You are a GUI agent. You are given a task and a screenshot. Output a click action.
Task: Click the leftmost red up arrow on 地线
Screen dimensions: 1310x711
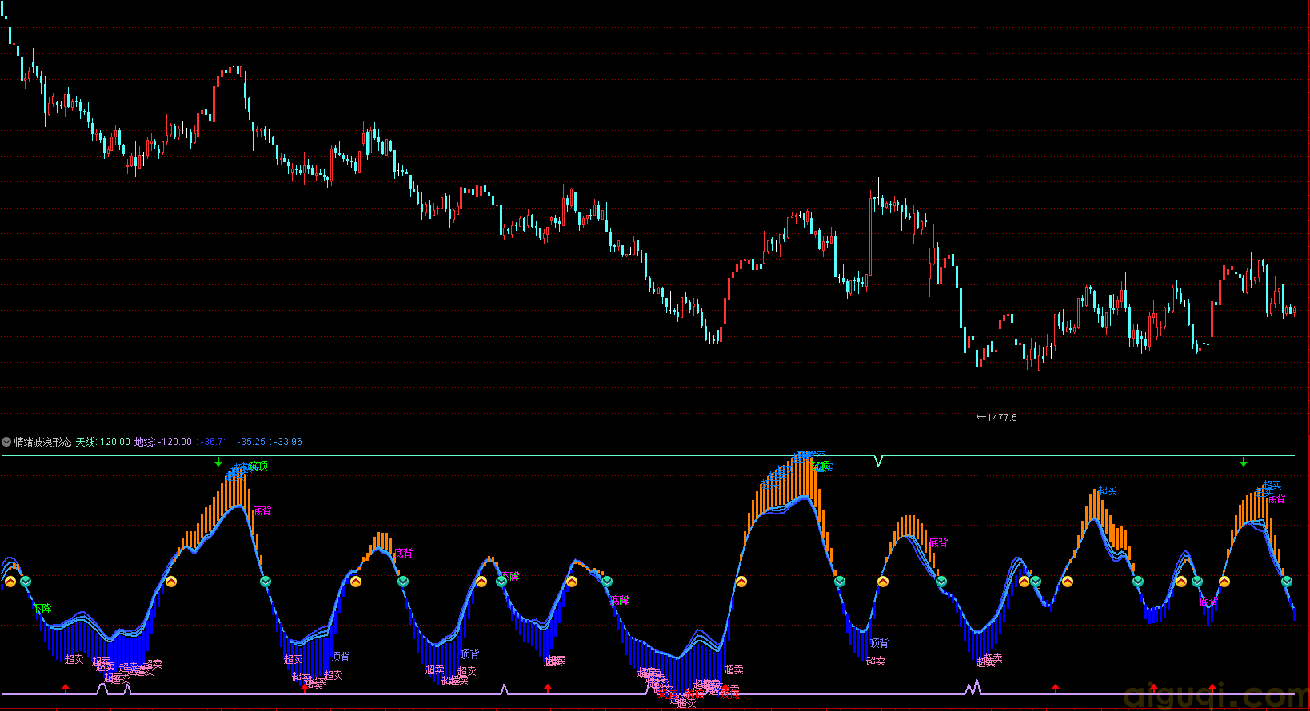(66, 688)
